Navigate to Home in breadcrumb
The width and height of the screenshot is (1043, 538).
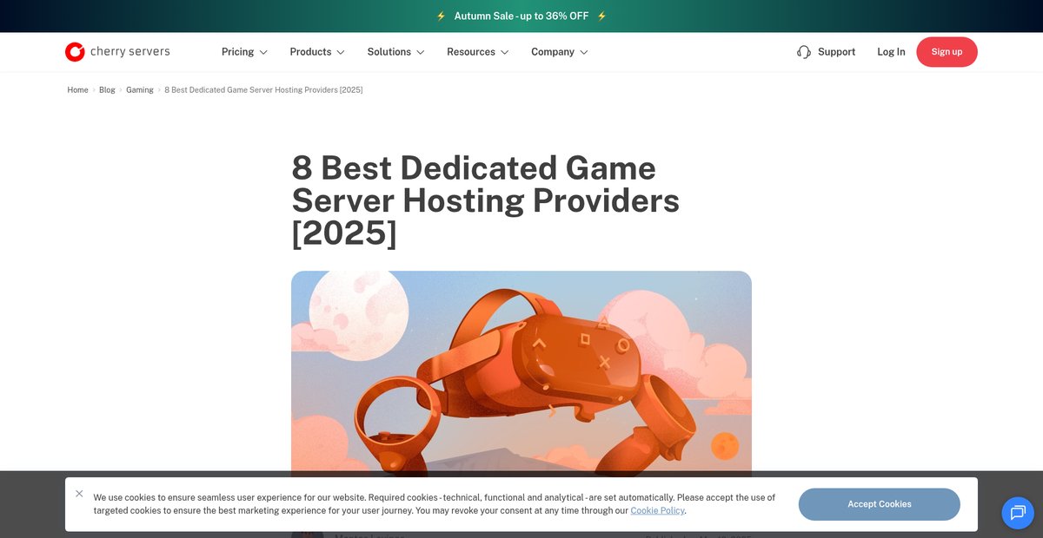77,90
